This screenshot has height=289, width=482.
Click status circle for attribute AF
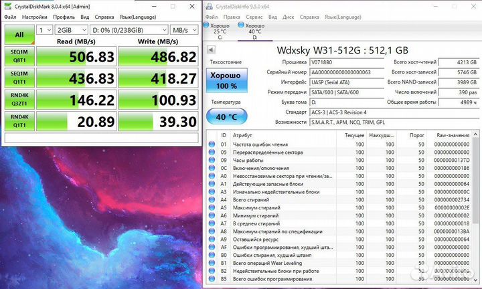(x=212, y=248)
